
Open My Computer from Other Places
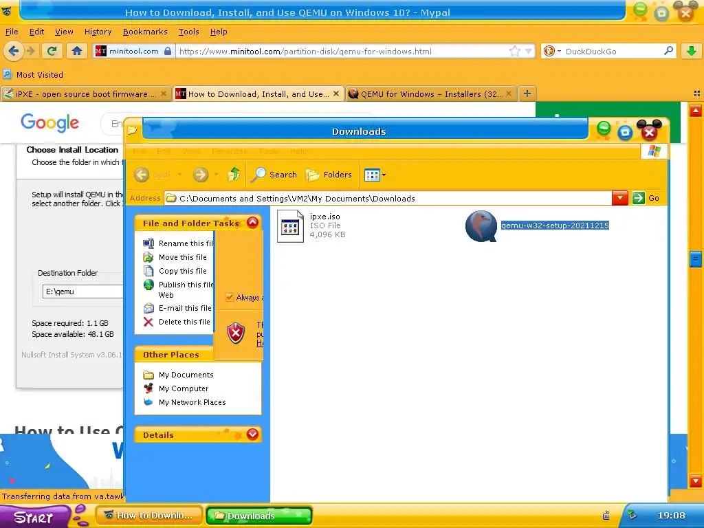pyautogui.click(x=176, y=388)
